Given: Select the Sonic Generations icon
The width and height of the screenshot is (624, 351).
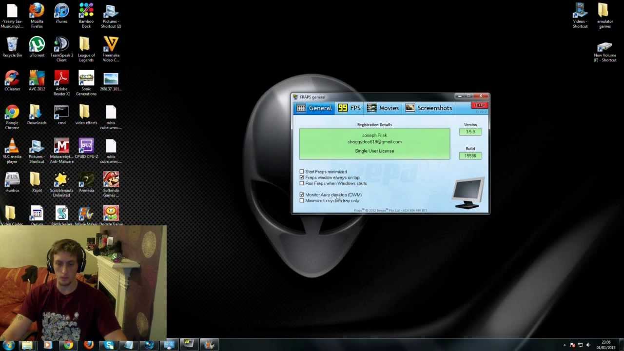Looking at the screenshot, I should [x=86, y=83].
